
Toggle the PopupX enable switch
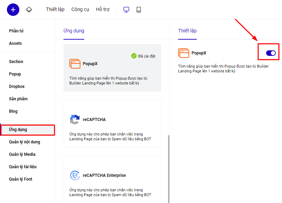click(271, 53)
